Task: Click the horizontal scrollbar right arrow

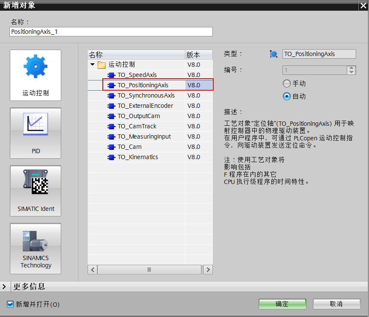Action: 208,269
